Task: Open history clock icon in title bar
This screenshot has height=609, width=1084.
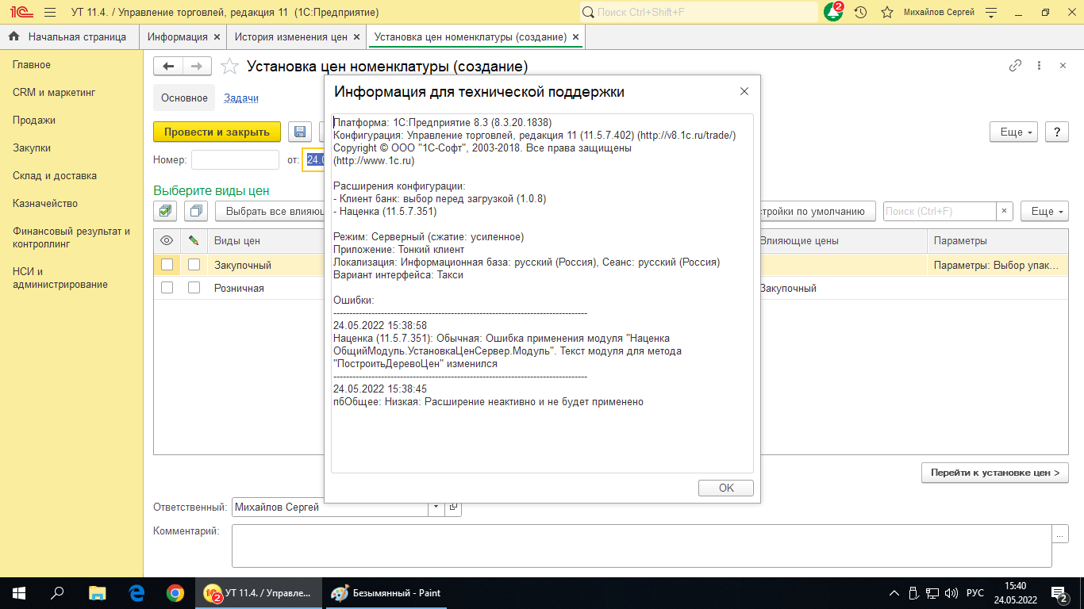Action: coord(860,13)
